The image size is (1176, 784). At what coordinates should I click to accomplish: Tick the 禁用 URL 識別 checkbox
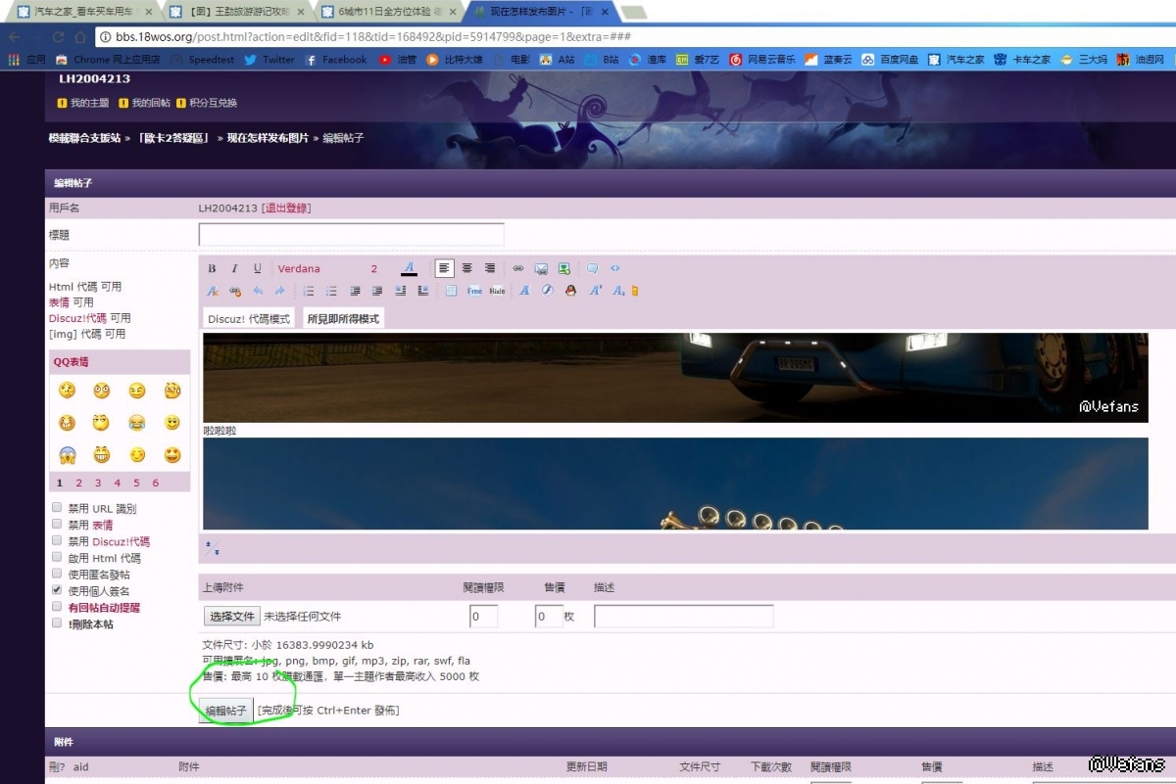[x=57, y=508]
